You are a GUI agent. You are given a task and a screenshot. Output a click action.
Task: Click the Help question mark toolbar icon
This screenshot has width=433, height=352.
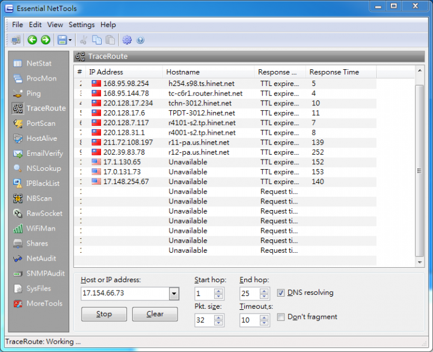coord(140,40)
